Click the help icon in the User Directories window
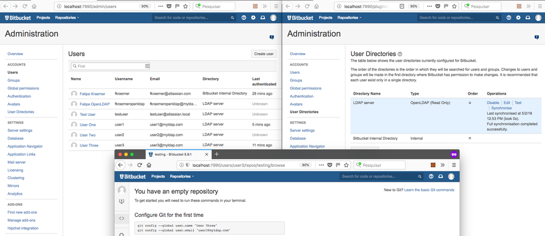 [x=509, y=17]
